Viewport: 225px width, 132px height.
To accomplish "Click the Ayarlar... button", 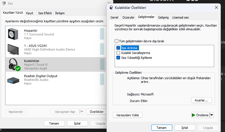I will (201, 100).
